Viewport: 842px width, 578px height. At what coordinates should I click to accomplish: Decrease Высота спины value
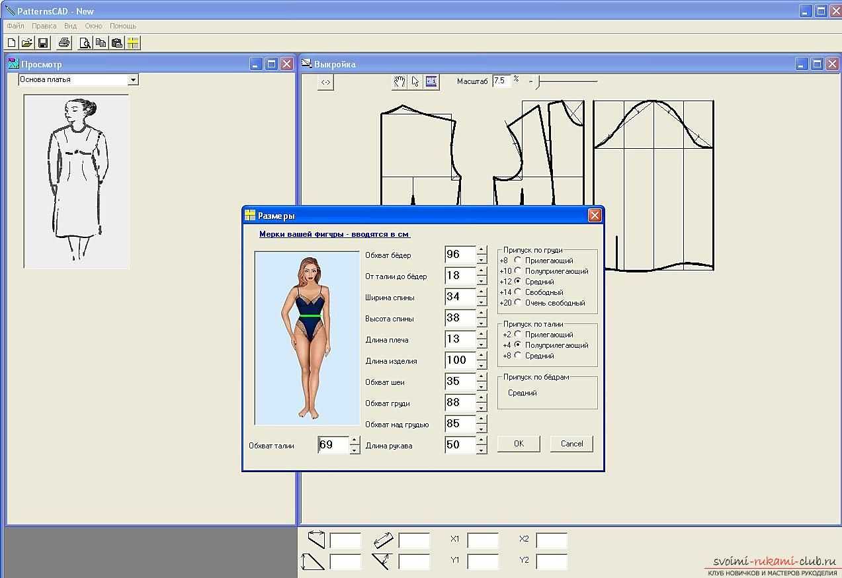coord(482,323)
